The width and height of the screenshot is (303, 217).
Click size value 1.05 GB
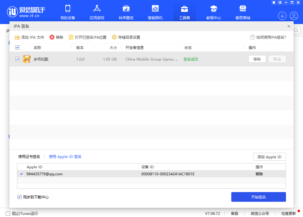(x=110, y=59)
